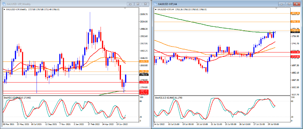Screen dimensions: 303x129
Task: Click the 1917.95 value on the Weekly price scale
Action: pyautogui.click(x=144, y=43)
